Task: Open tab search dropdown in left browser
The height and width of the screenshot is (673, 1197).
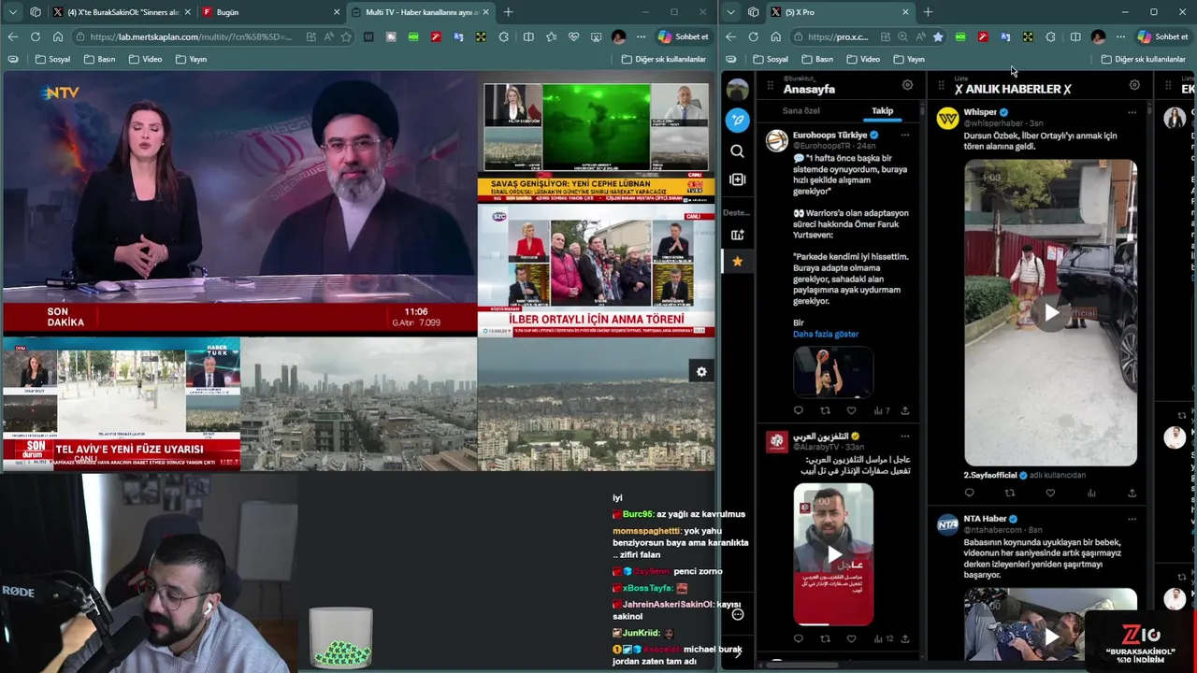Action: tap(12, 12)
